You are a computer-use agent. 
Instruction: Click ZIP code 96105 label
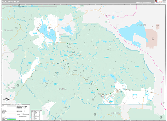[x=137, y=67]
